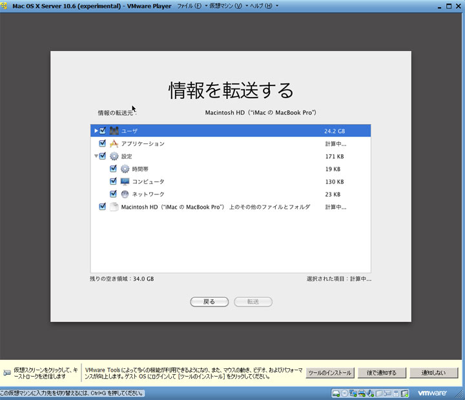Screen dimensions: 465x400
Task: Click the VMware hard disk status icon
Action: (x=336, y=393)
